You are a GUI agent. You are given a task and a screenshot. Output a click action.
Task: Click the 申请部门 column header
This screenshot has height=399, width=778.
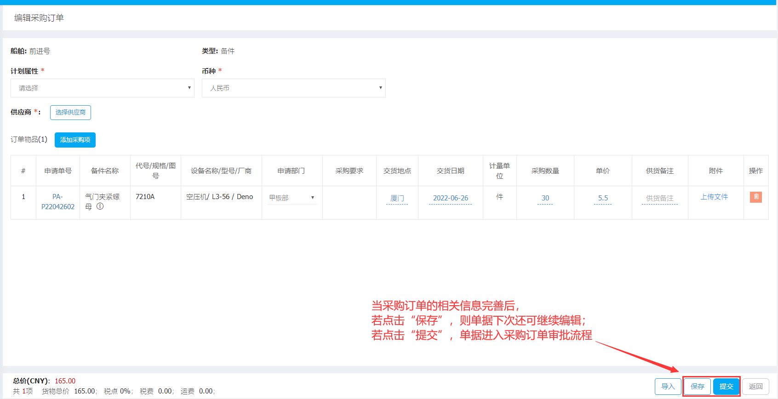point(292,171)
